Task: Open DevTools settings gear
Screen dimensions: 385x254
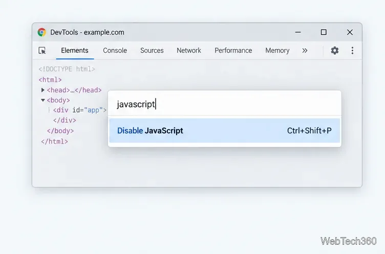Action: [334, 51]
